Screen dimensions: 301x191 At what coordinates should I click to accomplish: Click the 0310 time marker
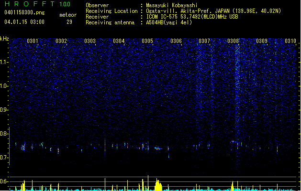[290, 41]
